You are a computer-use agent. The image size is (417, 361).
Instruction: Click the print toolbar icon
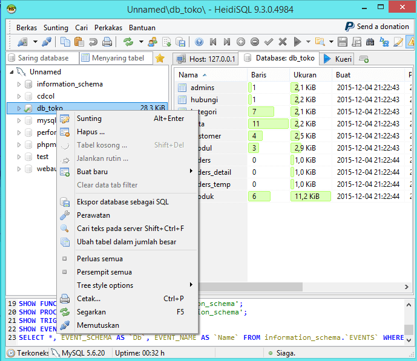click(107, 42)
